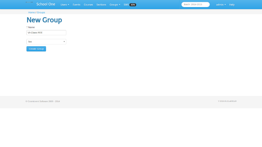Image resolution: width=262 pixels, height=147 pixels.
Task: Go to Events in the navbar
Action: (77, 5)
